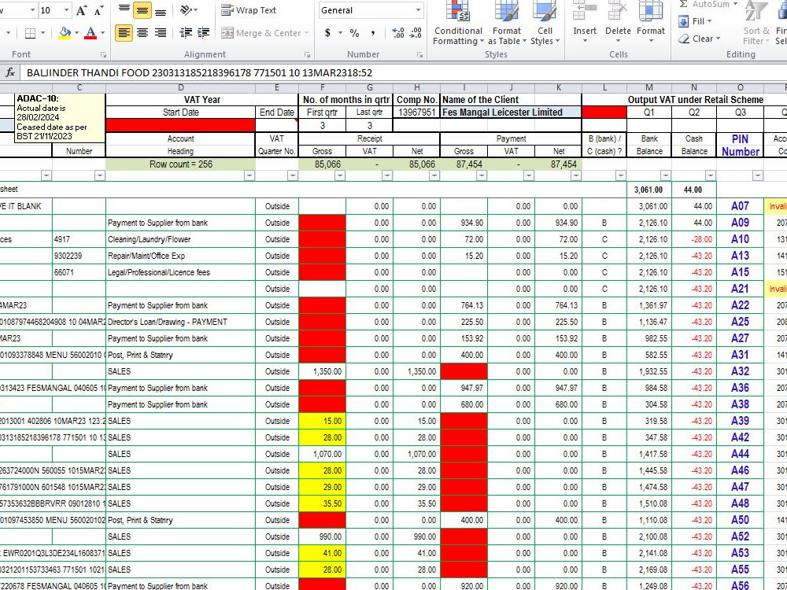Screen dimensions: 787x590
Task: Select PIN cell A32
Action: point(740,371)
